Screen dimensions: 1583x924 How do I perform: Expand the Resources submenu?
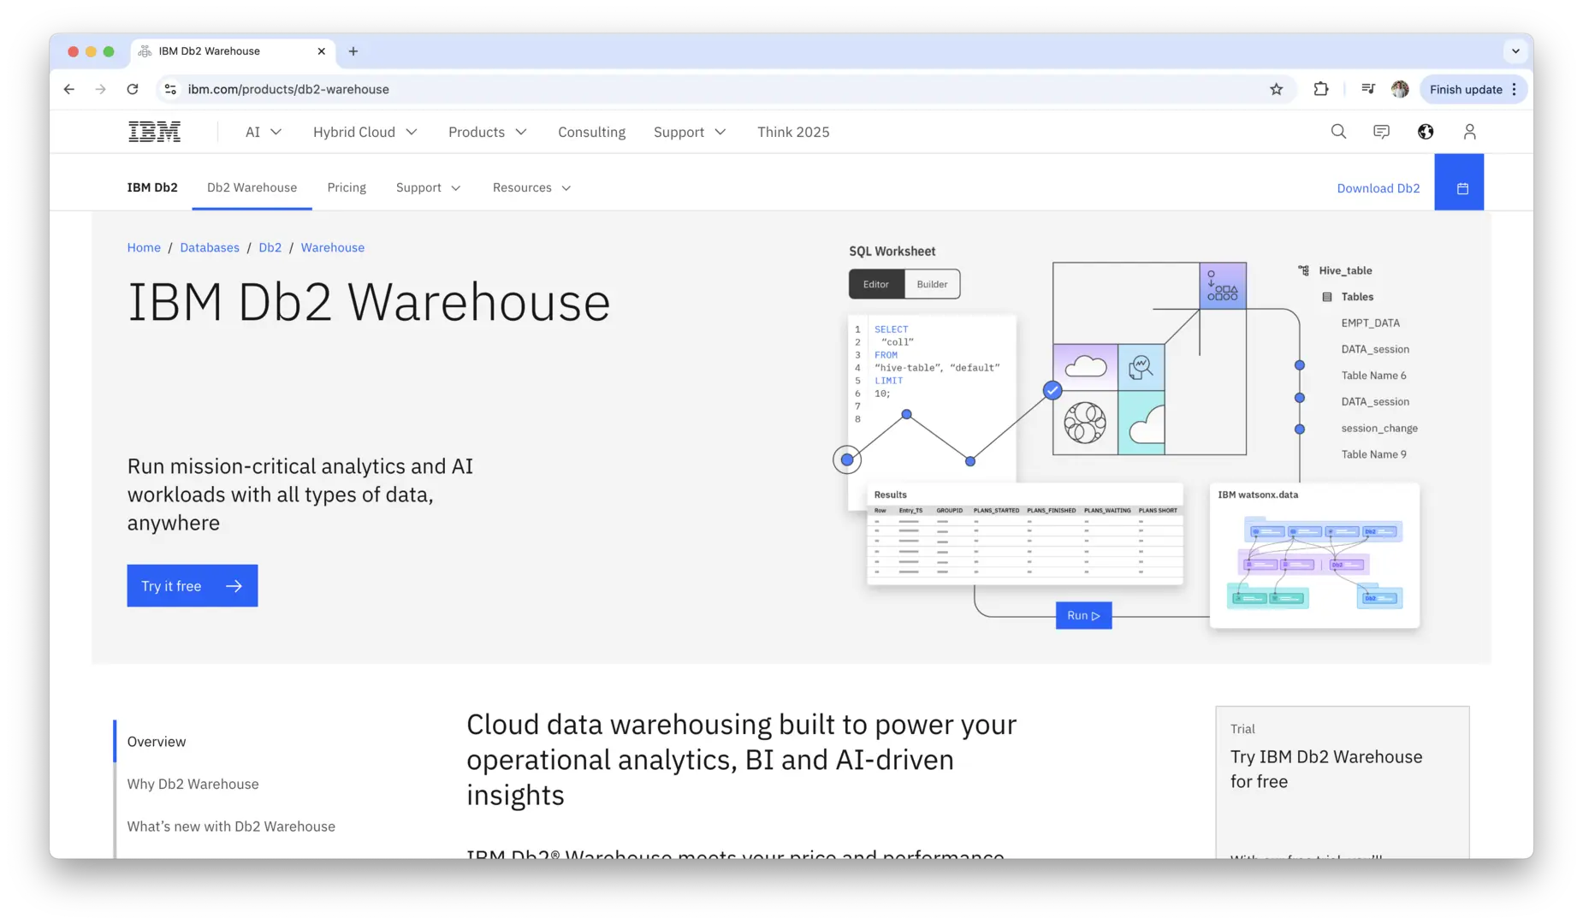[531, 187]
